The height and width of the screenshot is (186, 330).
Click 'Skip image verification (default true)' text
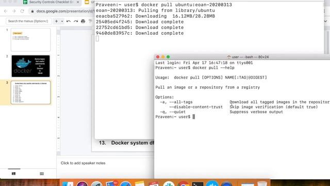274,107
